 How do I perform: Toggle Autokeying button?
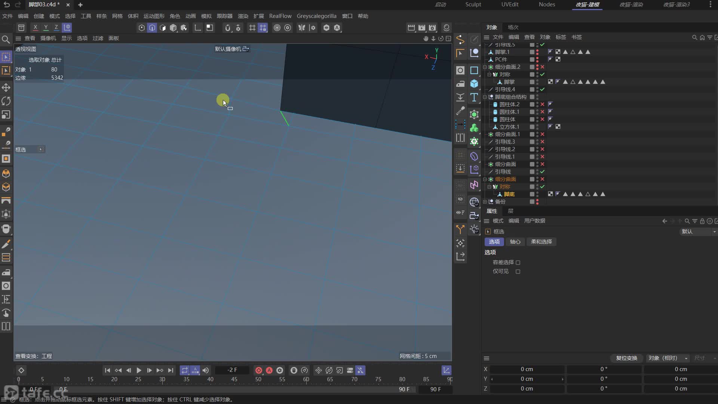(x=269, y=370)
